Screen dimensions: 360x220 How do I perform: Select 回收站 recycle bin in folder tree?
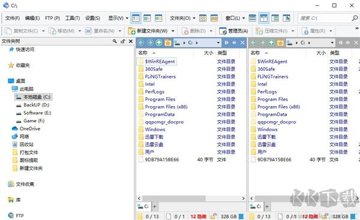23,144
